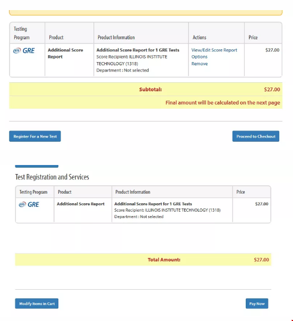The image size is (293, 321).
Task: Click 'Department: Not selected' in the cart row
Action: [123, 70]
